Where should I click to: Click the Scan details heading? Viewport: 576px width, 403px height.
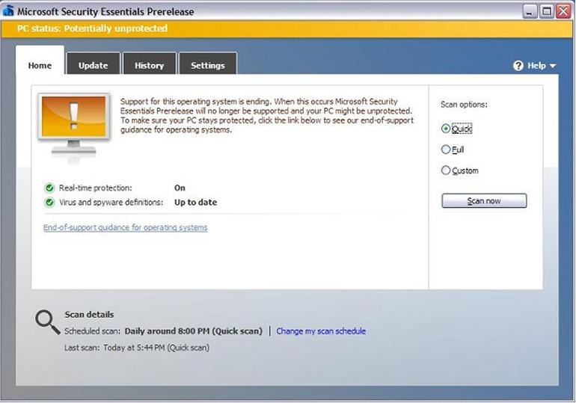coord(89,315)
